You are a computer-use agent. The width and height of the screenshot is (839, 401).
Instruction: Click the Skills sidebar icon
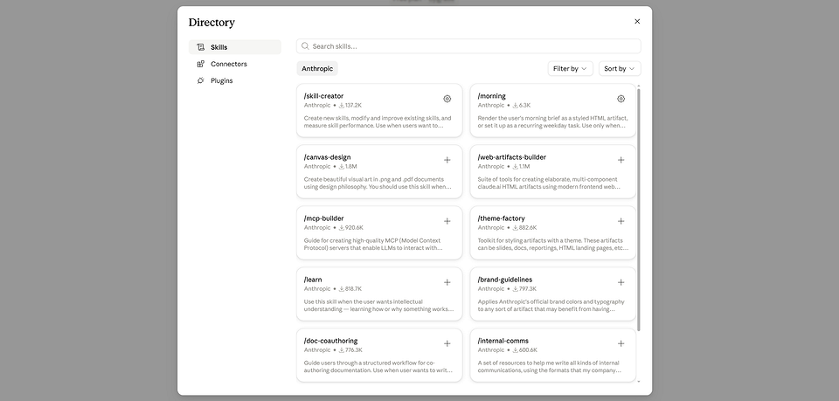201,47
